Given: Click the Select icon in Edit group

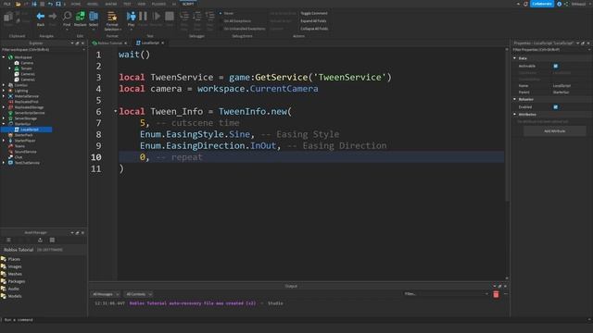Looking at the screenshot, I should (x=94, y=16).
